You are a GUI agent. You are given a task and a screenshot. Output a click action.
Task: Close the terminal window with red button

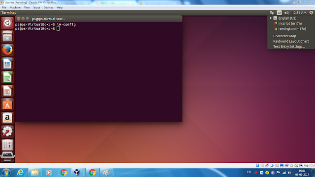[19, 19]
